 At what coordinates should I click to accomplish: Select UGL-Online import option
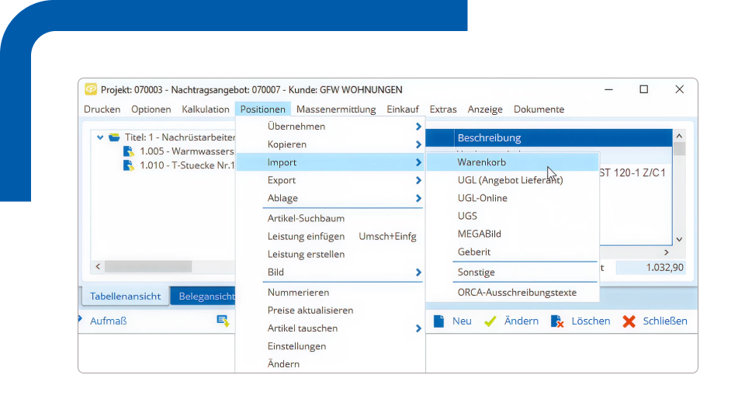[x=482, y=198]
